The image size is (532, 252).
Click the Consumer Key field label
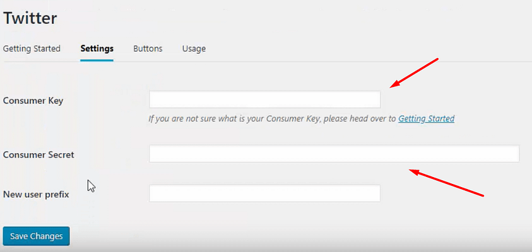[x=33, y=100]
